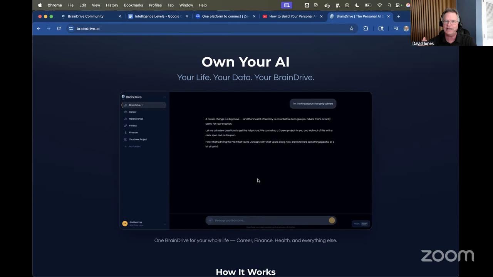The width and height of the screenshot is (493, 277).
Task: Click the orange send button
Action: (332, 220)
